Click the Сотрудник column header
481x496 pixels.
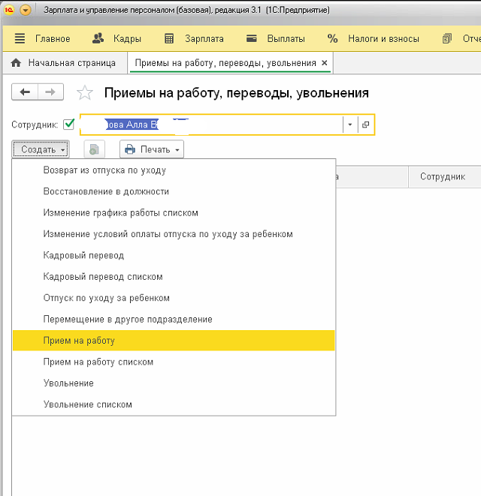click(x=445, y=176)
